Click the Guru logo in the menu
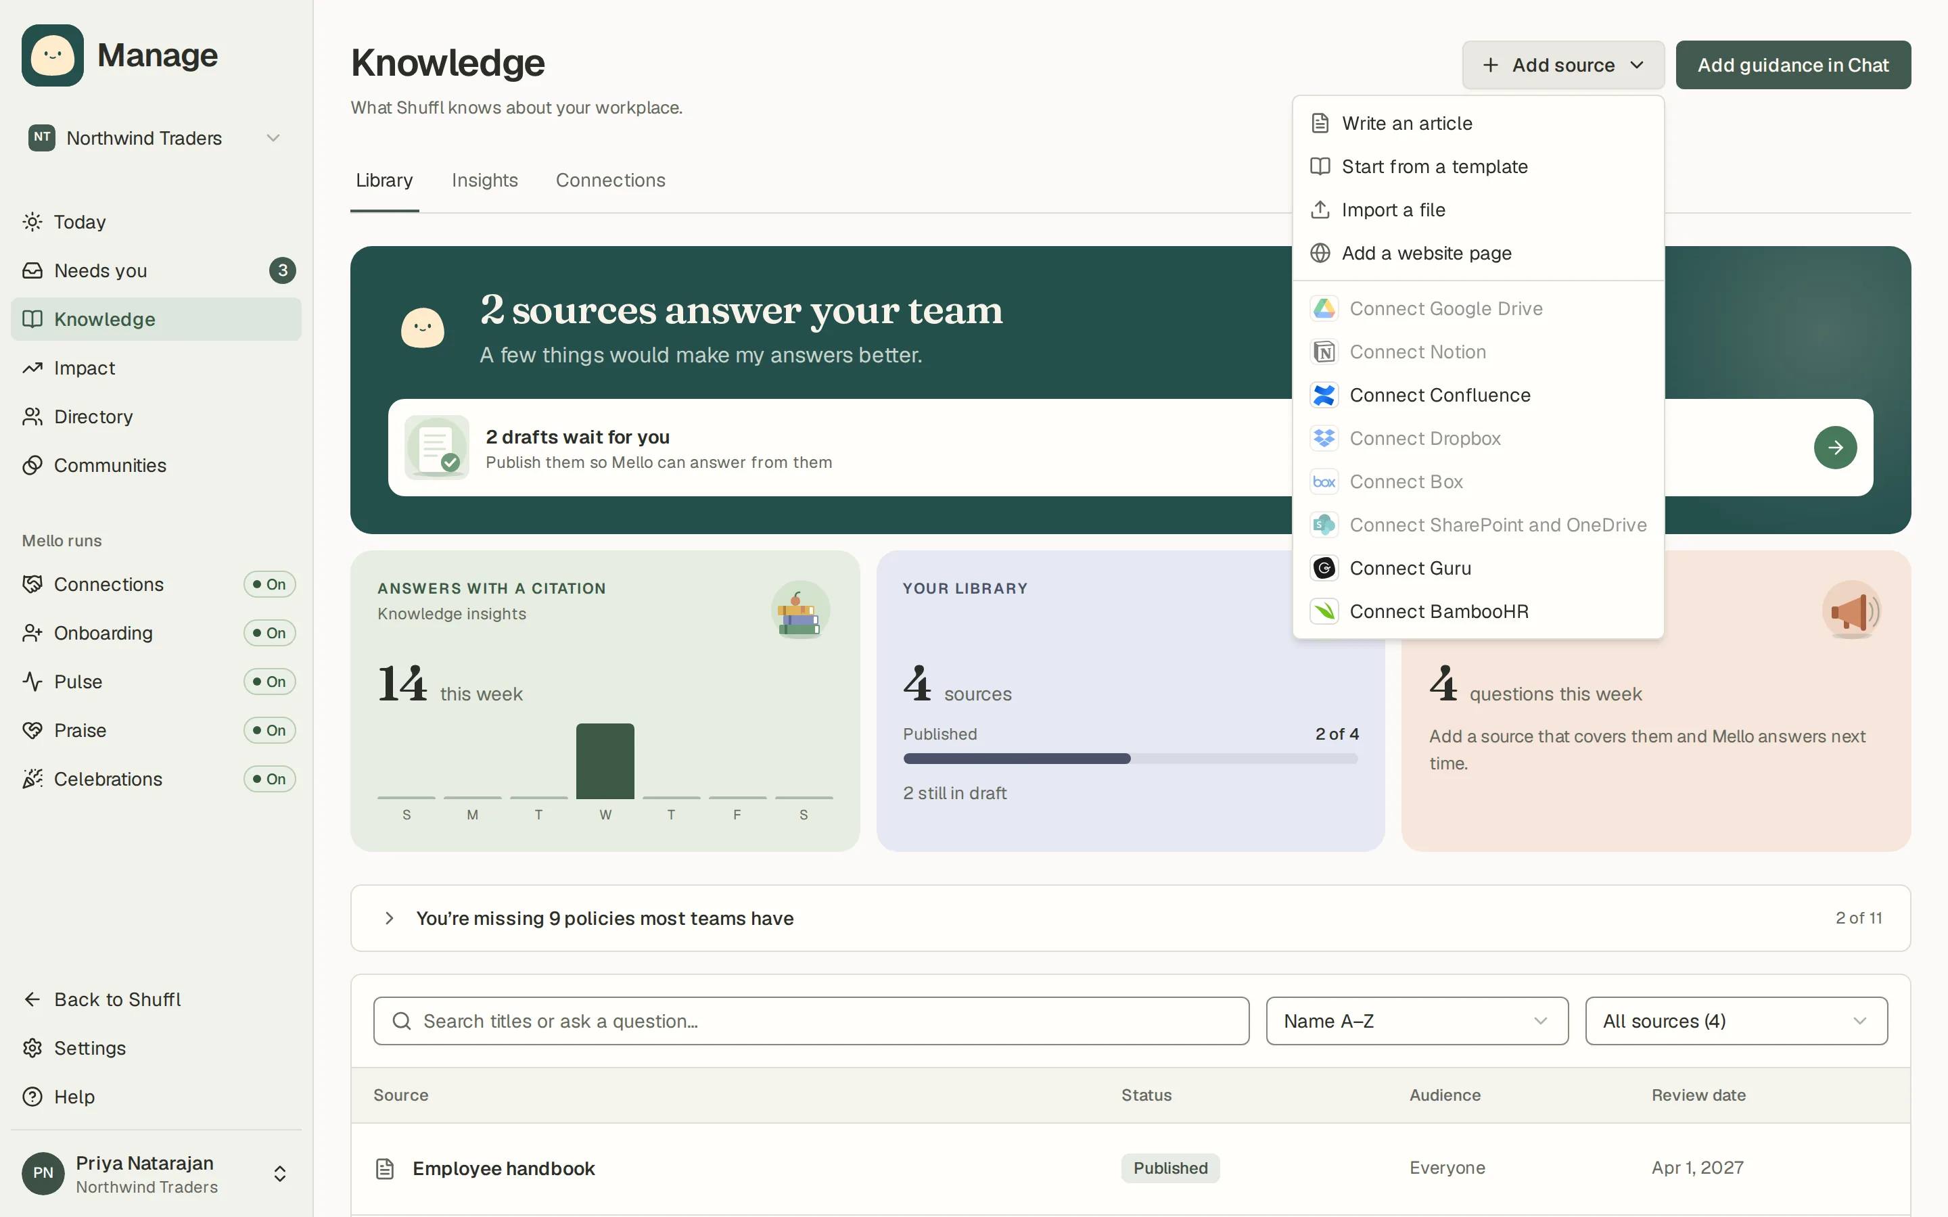Image resolution: width=1948 pixels, height=1217 pixels. 1324,568
